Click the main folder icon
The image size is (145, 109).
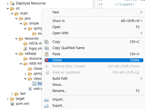tap(17, 14)
